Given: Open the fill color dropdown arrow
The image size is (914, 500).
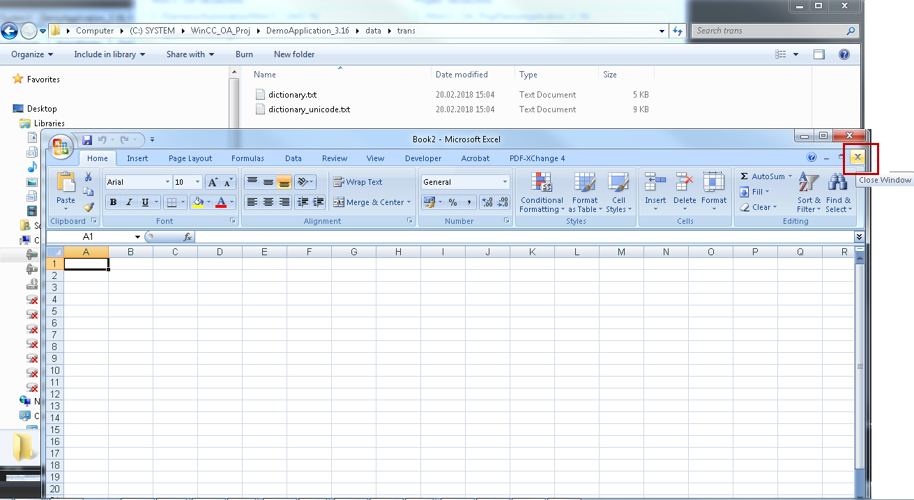Looking at the screenshot, I should (x=208, y=202).
